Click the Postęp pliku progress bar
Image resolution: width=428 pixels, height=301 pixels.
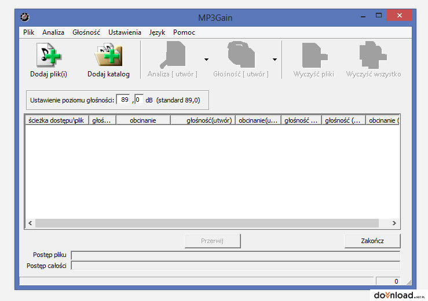pos(236,255)
